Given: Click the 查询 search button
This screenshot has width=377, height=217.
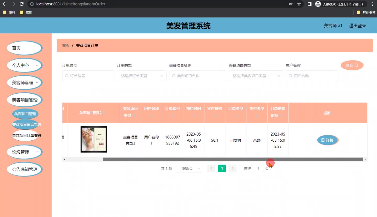Looking at the screenshot, I should 352,65.
